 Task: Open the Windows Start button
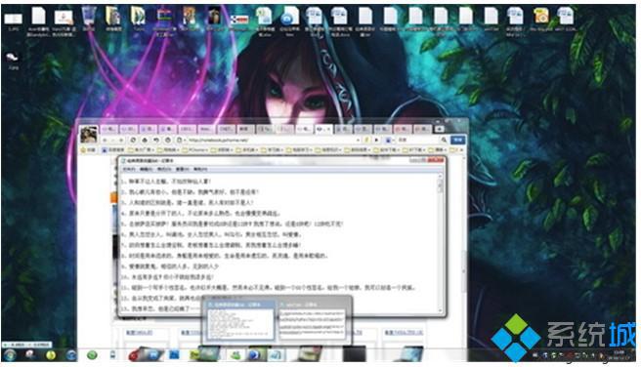coord(10,355)
